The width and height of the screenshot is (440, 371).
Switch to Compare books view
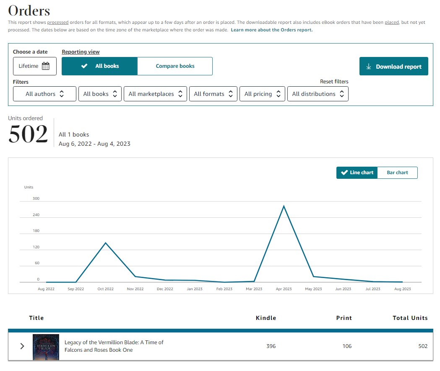point(175,66)
